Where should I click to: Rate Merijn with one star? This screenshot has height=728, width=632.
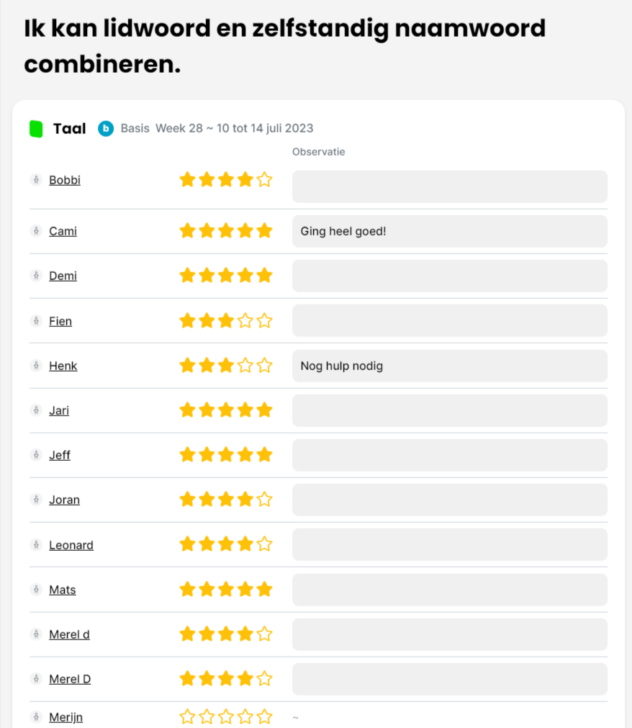click(x=187, y=717)
